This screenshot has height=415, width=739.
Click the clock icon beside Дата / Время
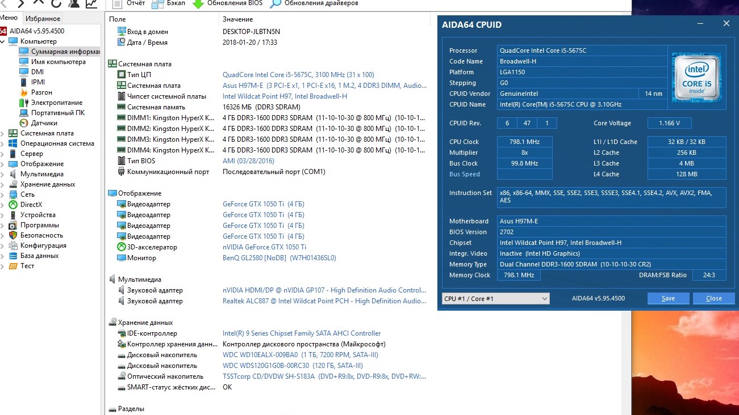(x=121, y=43)
